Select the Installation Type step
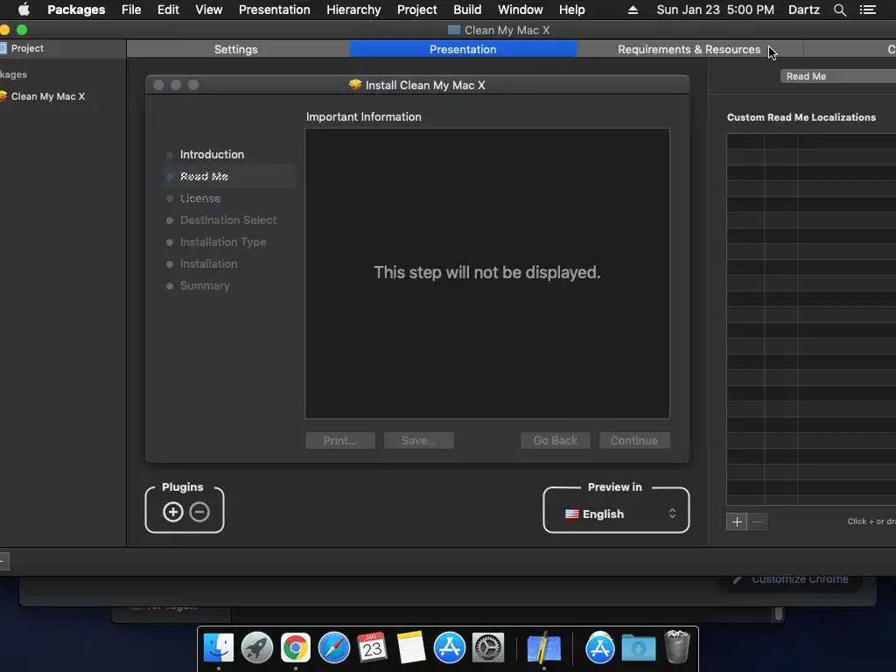The width and height of the screenshot is (896, 672). pyautogui.click(x=223, y=241)
